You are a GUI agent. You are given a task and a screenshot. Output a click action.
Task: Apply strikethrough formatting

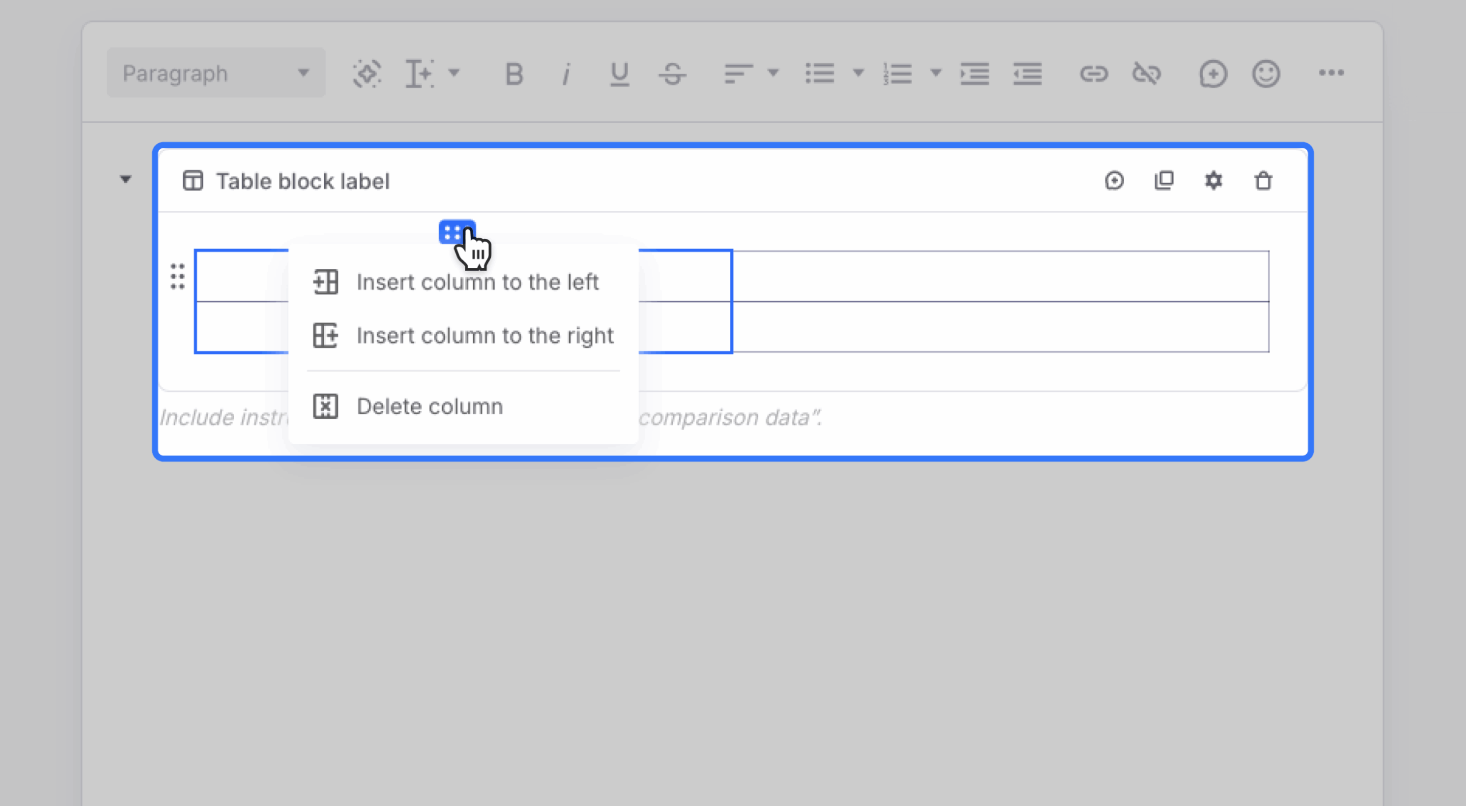[673, 73]
